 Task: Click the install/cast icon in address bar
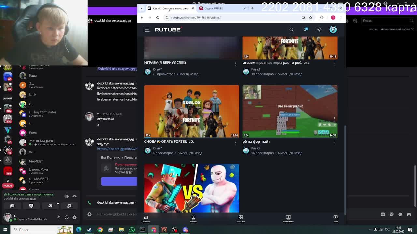pos(303,18)
